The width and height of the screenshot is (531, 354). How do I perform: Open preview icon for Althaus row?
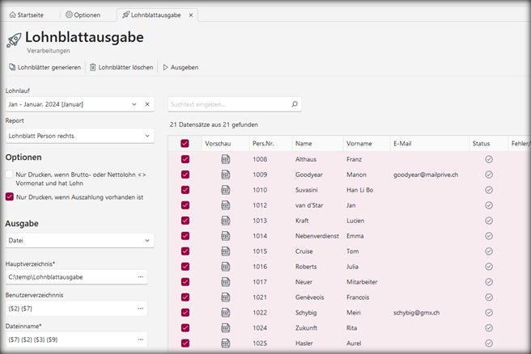(225, 159)
